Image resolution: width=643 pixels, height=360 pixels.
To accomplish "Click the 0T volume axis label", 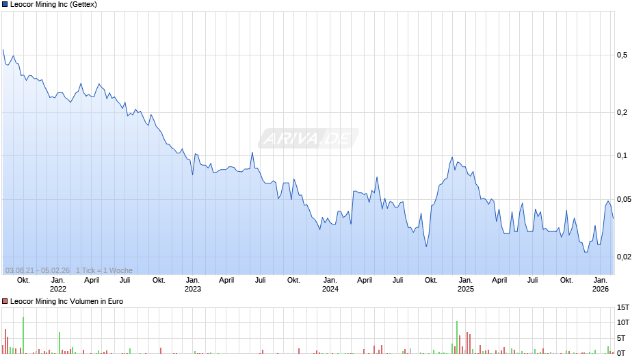I will [621, 353].
